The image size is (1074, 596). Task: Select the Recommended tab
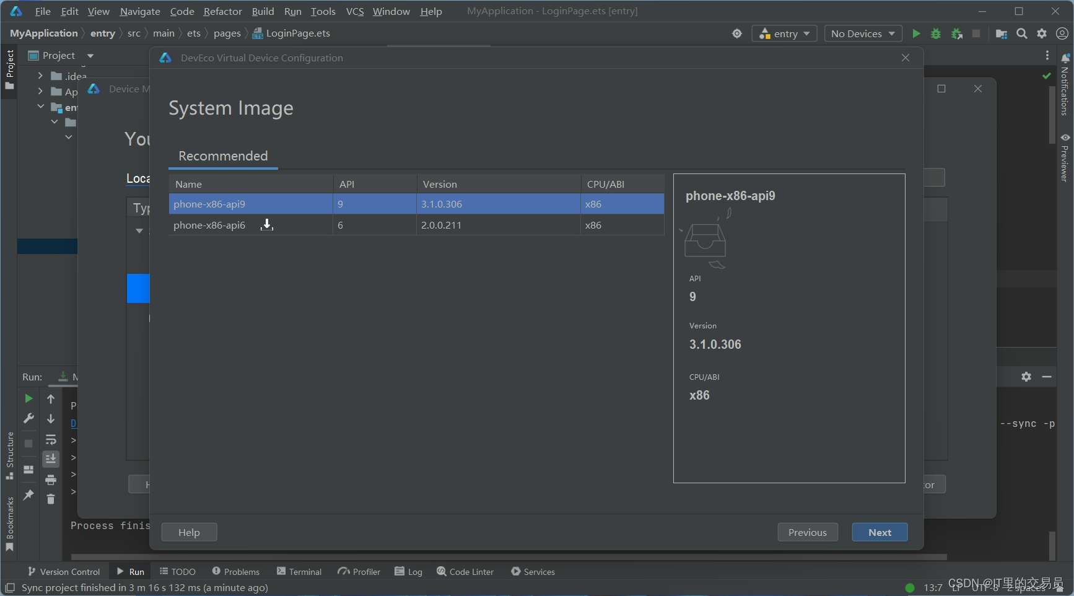click(x=223, y=156)
